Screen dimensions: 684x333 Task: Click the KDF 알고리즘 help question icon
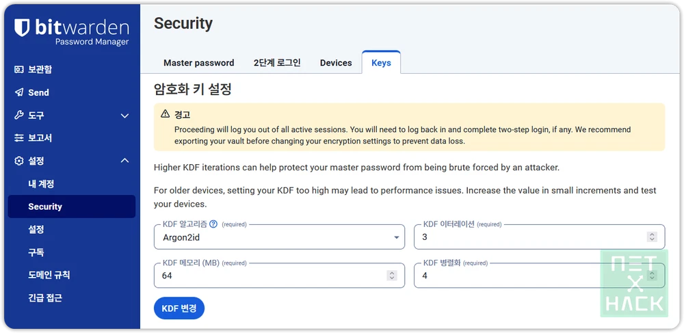[x=213, y=224]
